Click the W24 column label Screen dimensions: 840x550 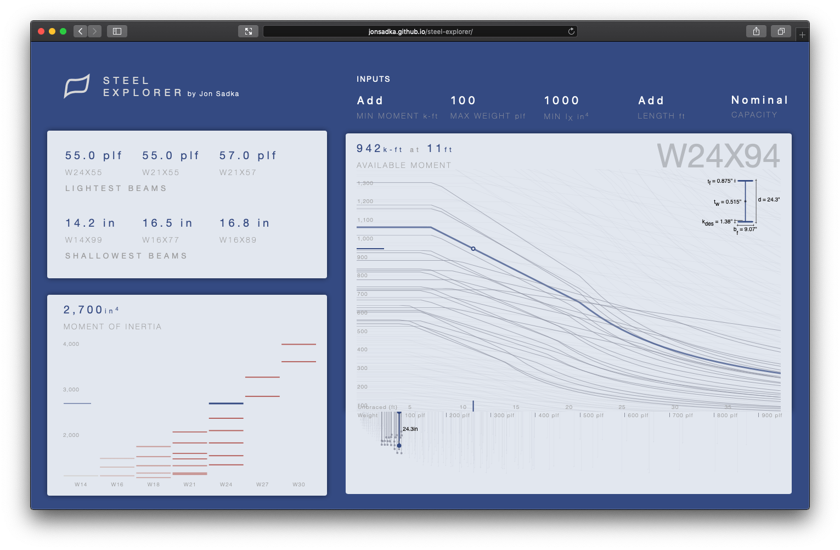(x=226, y=485)
